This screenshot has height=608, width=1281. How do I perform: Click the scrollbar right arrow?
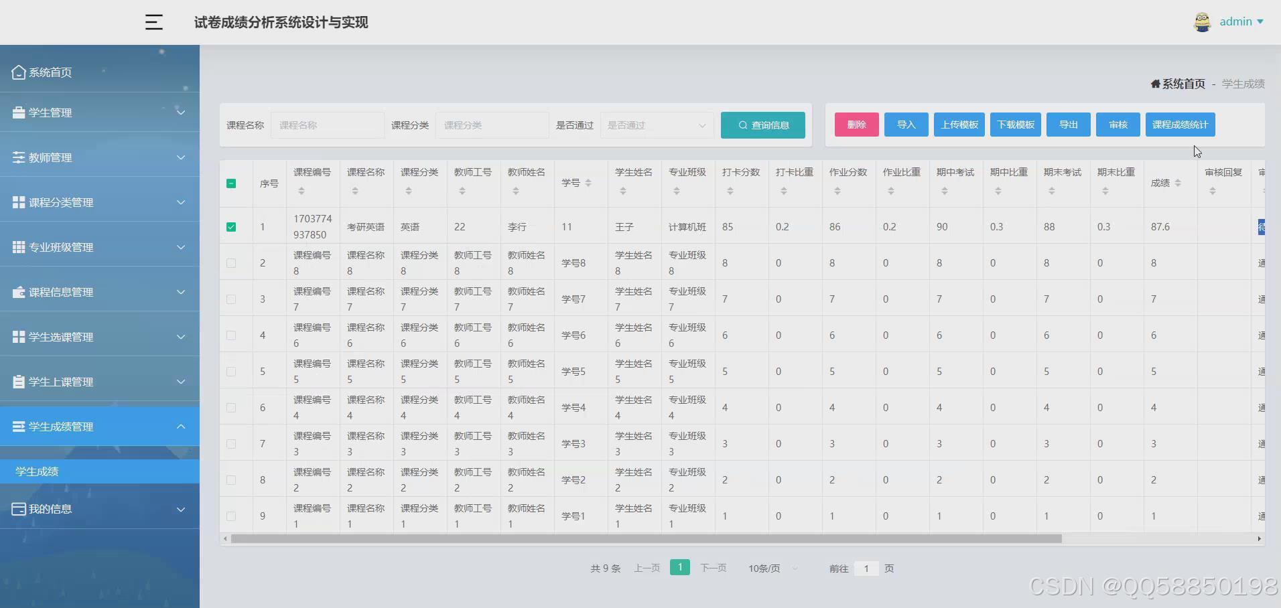click(1260, 538)
